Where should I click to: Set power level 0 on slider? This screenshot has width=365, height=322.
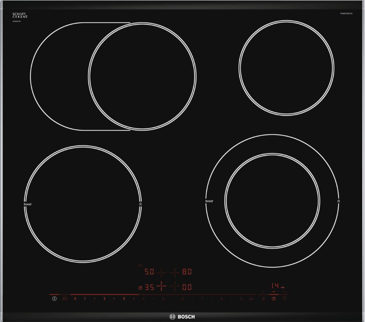pos(75,299)
